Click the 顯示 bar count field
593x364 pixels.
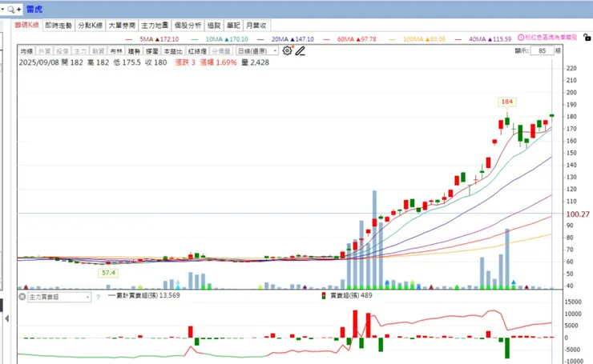click(542, 50)
